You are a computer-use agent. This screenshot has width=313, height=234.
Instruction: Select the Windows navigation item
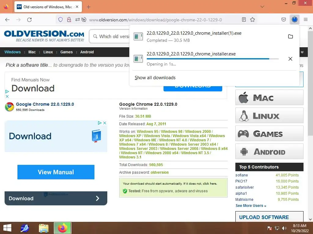click(13, 52)
